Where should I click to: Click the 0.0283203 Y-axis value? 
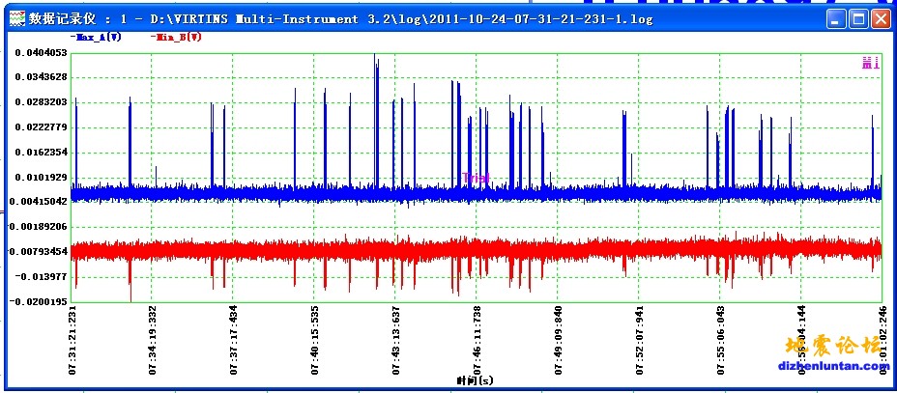(x=40, y=102)
